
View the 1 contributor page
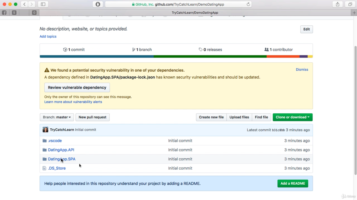pos(278,50)
